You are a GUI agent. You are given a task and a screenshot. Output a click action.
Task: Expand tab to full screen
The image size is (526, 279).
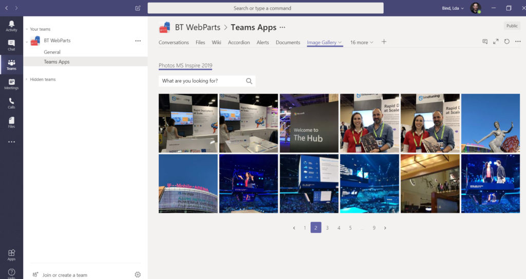tap(496, 42)
